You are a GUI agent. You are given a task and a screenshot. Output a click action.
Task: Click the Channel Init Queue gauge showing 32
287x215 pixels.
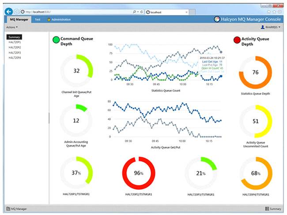click(x=76, y=70)
